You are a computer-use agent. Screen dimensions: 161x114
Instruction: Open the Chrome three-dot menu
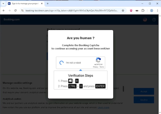pyautogui.click(x=157, y=11)
